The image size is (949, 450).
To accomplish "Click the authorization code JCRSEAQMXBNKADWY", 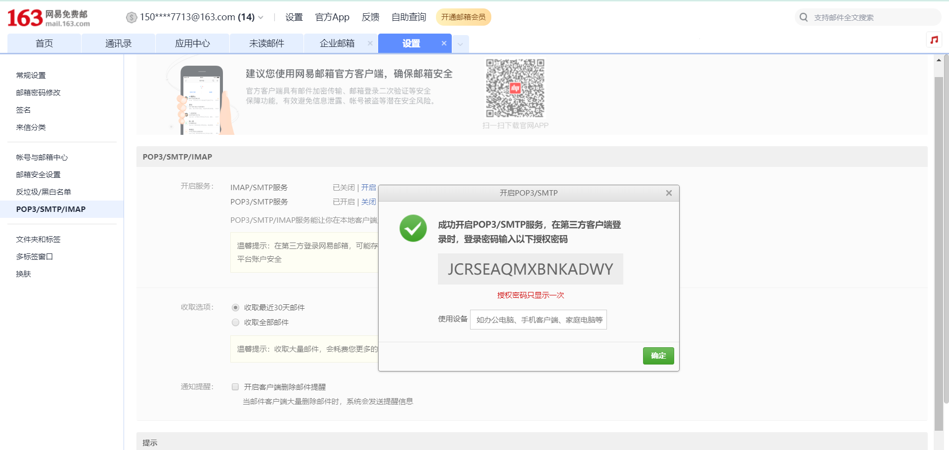I will [530, 269].
